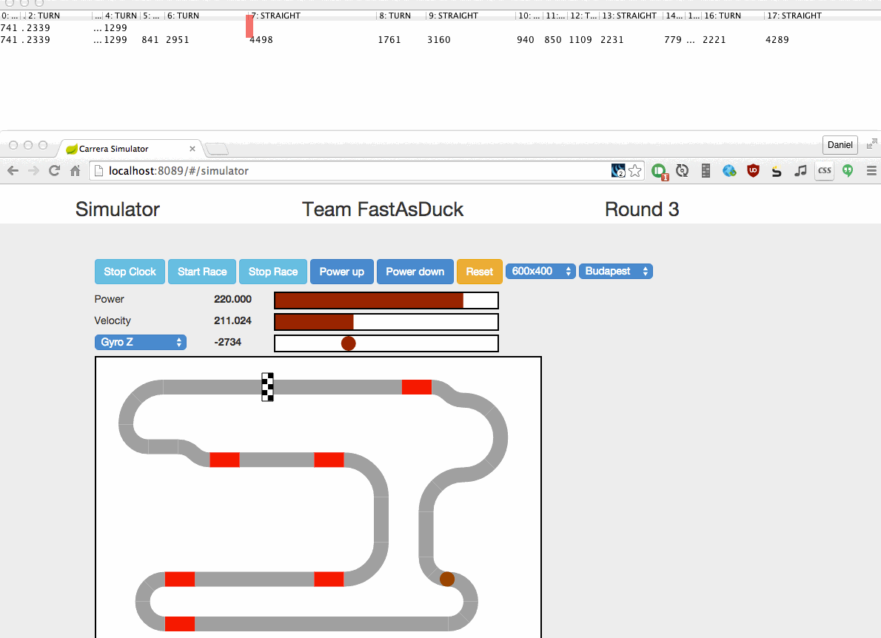Select the Carrera Simulator tab
The height and width of the screenshot is (638, 881).
coord(130,149)
